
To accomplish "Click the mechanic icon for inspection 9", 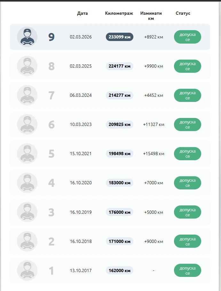I will (x=27, y=37).
